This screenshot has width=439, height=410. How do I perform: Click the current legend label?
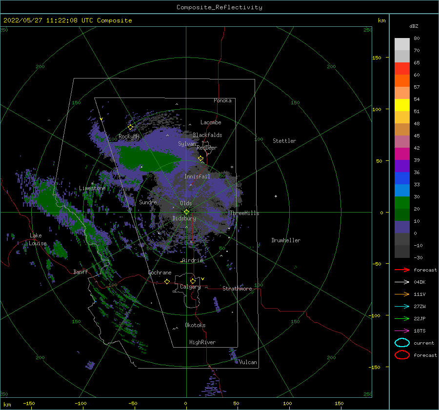[424, 343]
